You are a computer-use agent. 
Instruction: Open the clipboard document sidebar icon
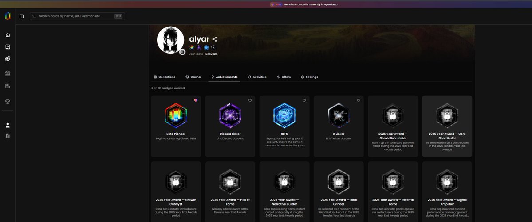pyautogui.click(x=8, y=136)
